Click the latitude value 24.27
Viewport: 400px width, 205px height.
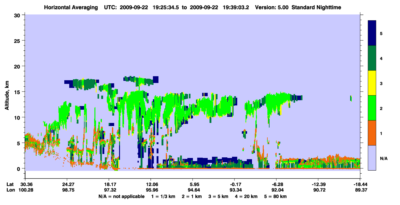67,184
